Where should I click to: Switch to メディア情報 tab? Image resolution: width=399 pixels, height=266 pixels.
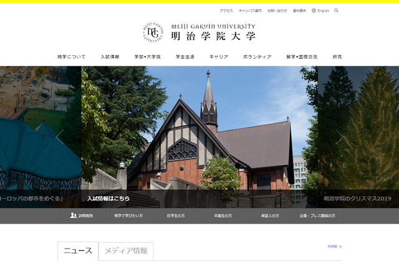click(x=126, y=251)
